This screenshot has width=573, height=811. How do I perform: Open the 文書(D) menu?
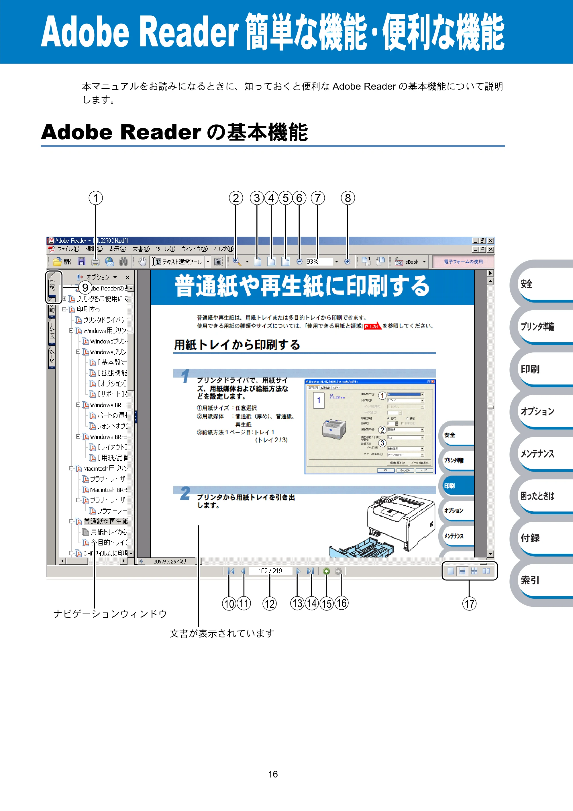(141, 249)
